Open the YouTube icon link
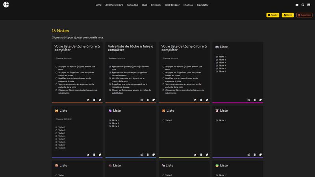315x177 pixels. click(x=297, y=5)
